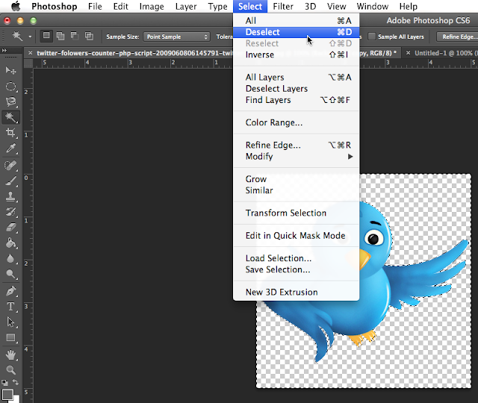Choose Deselect from the Select menu
This screenshot has height=403, width=478.
coord(297,32)
